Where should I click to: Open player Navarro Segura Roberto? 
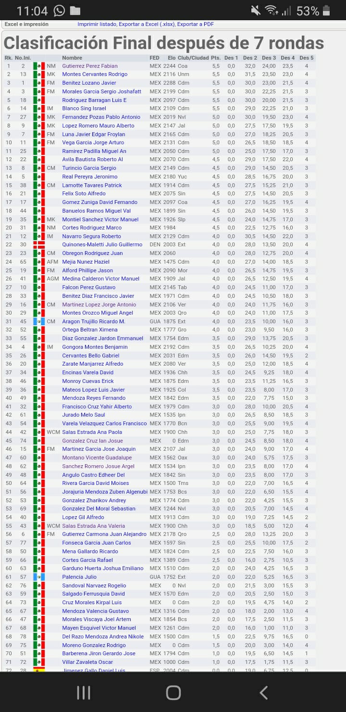[x=91, y=236]
